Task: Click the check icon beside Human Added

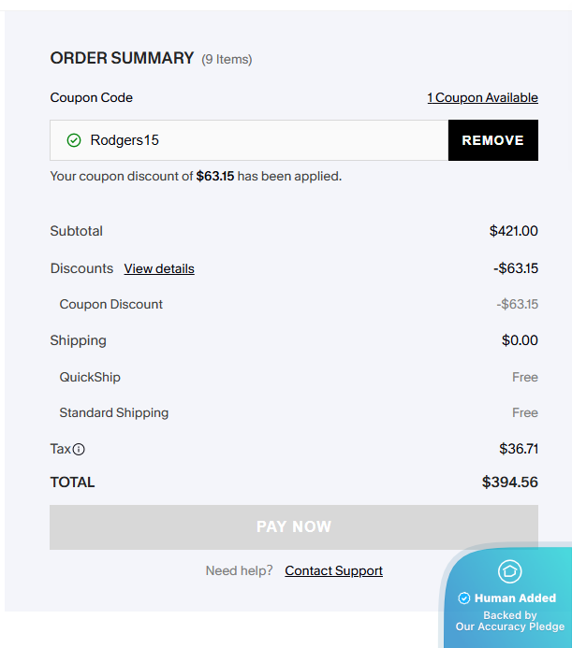Action: tap(464, 598)
